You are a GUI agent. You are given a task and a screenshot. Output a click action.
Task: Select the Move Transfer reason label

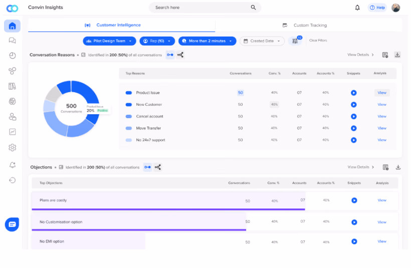point(148,128)
